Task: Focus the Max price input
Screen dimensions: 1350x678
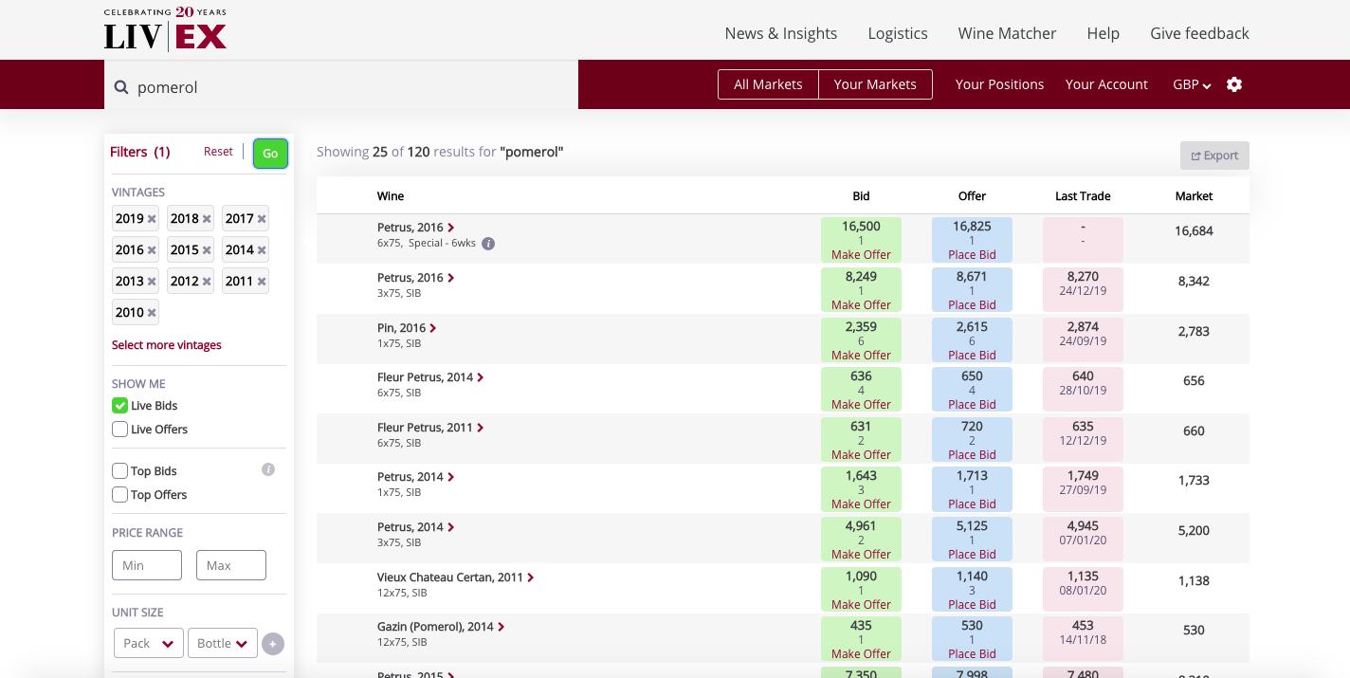Action: pyautogui.click(x=231, y=565)
